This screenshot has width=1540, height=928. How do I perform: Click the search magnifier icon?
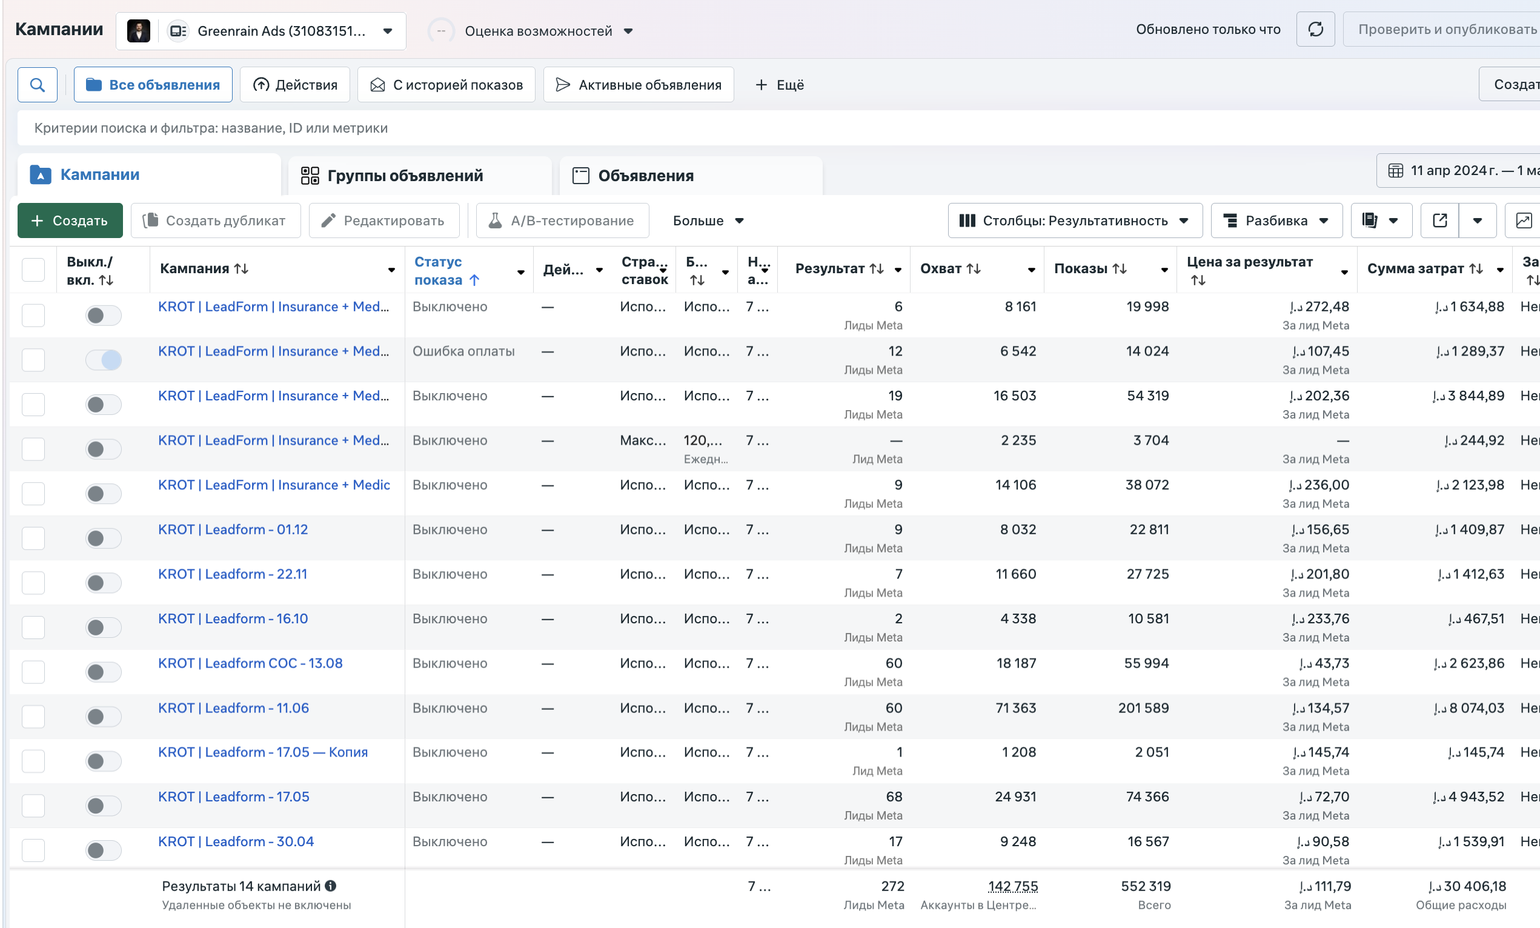tap(38, 85)
